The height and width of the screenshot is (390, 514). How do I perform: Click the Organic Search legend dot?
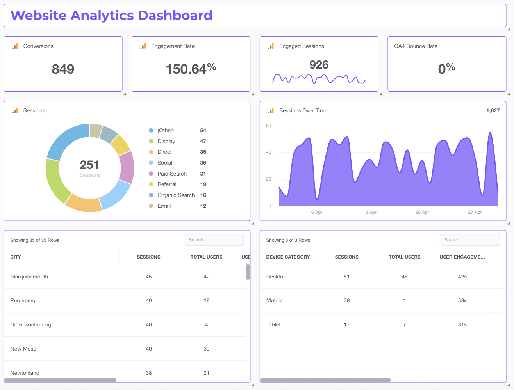pos(151,195)
